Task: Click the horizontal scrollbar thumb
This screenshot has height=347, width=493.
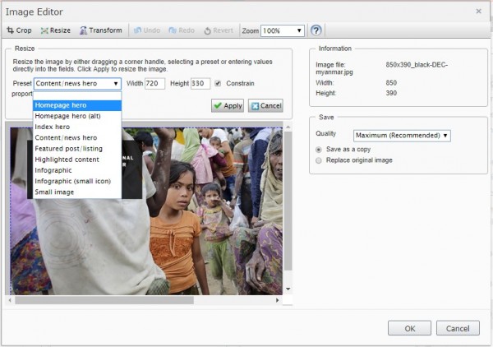Action: tap(104, 300)
